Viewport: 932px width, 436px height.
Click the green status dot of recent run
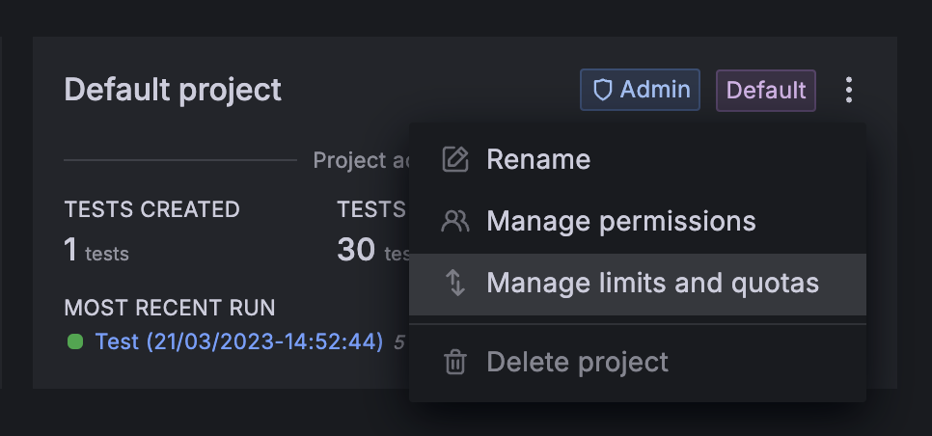click(x=75, y=341)
